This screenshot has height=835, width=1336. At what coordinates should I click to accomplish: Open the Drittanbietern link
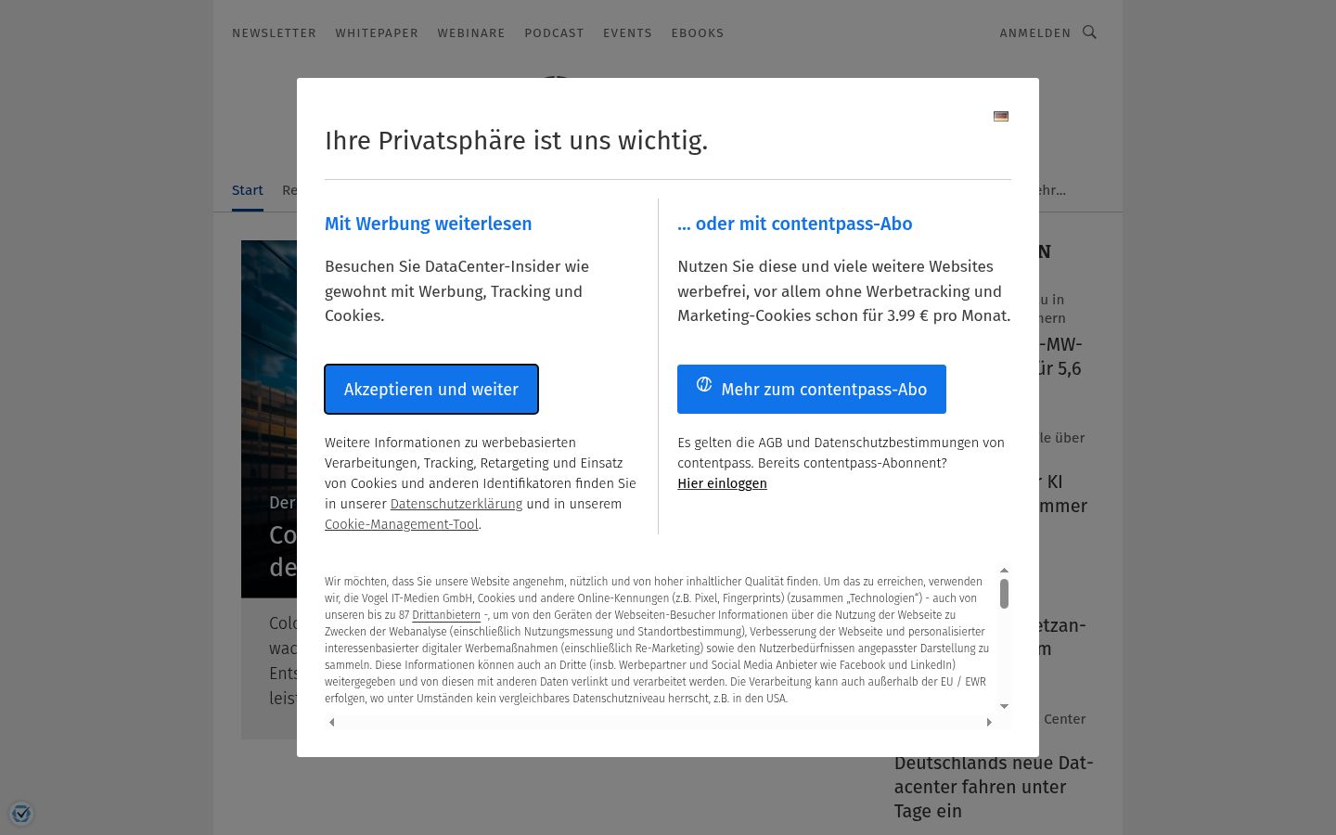pyautogui.click(x=446, y=615)
